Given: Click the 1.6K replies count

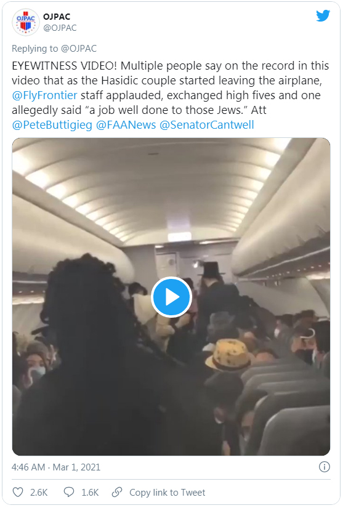Looking at the screenshot, I should (x=90, y=493).
